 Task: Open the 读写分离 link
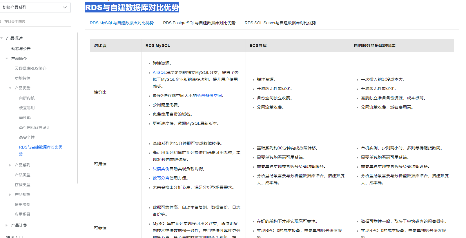(161, 178)
